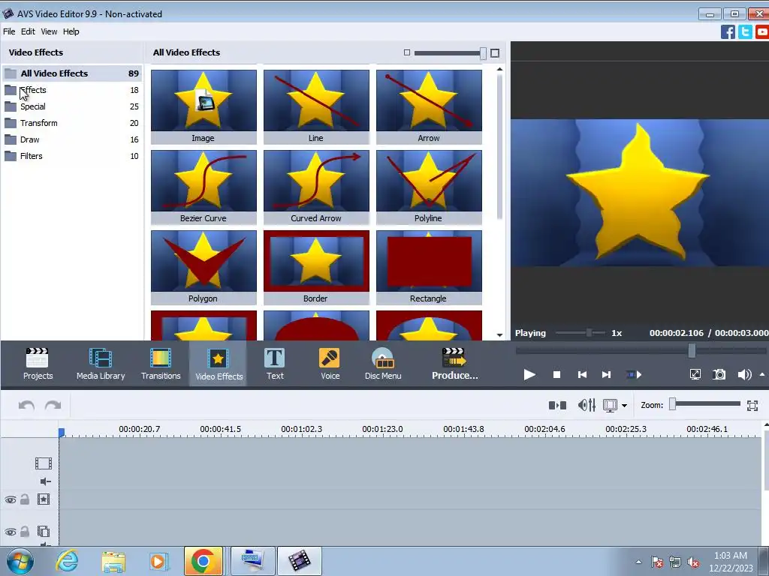Open the Voice recording tool
The width and height of the screenshot is (769, 576).
(x=330, y=364)
